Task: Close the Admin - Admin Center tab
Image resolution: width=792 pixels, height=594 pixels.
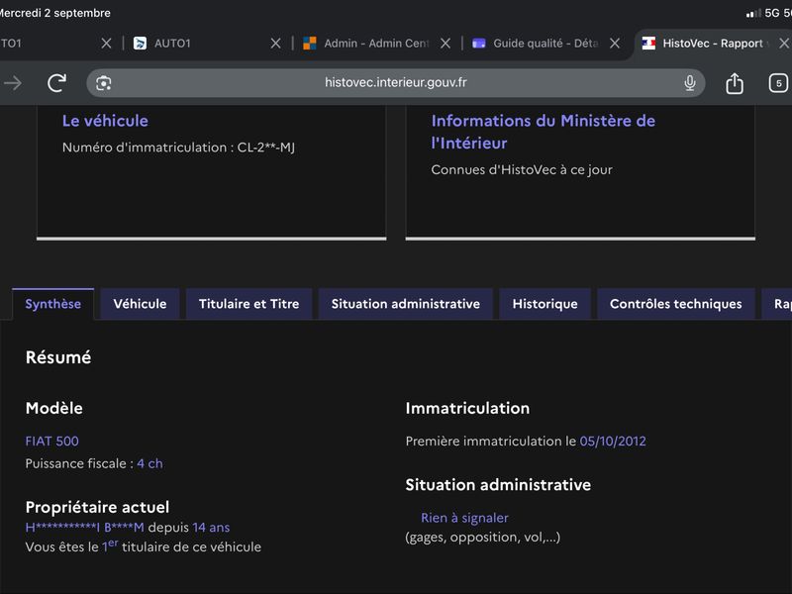Action: click(445, 44)
